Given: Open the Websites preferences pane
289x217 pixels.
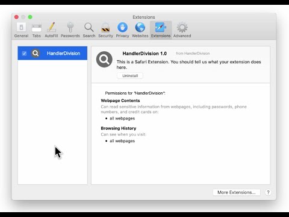Looking at the screenshot, I should click(x=140, y=30).
